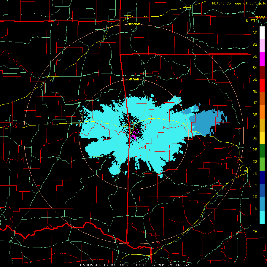Click the 42 legend value
Image resolution: width=267 pixels, height=267 pixels.
tap(255, 103)
